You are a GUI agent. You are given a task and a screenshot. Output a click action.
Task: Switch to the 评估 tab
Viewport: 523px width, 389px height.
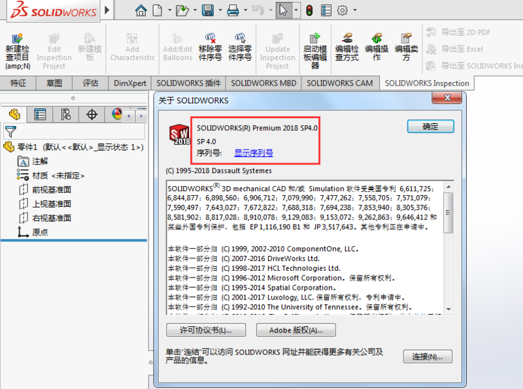click(90, 84)
